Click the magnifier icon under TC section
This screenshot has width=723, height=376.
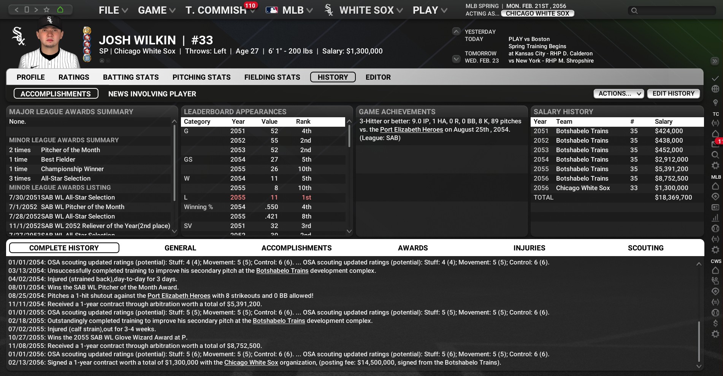(715, 155)
